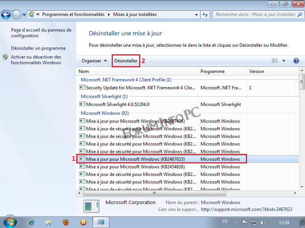Expand the view options dropdown arrow
Image resolution: width=305 pixels, height=228 pixels.
click(x=284, y=61)
